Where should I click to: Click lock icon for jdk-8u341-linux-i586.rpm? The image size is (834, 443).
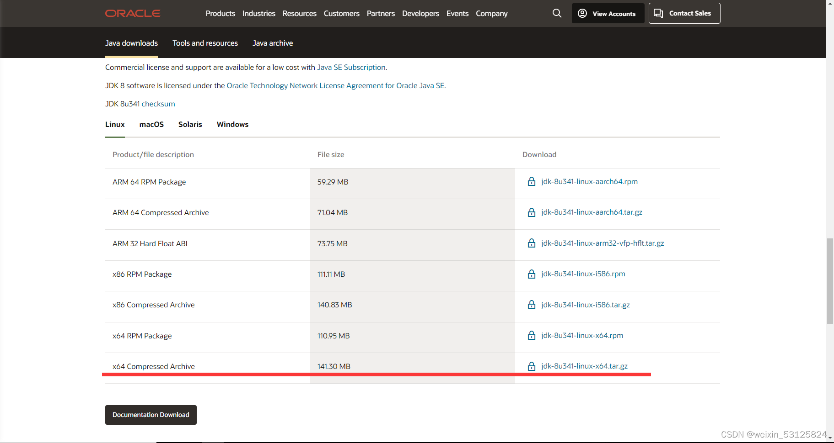coord(532,274)
